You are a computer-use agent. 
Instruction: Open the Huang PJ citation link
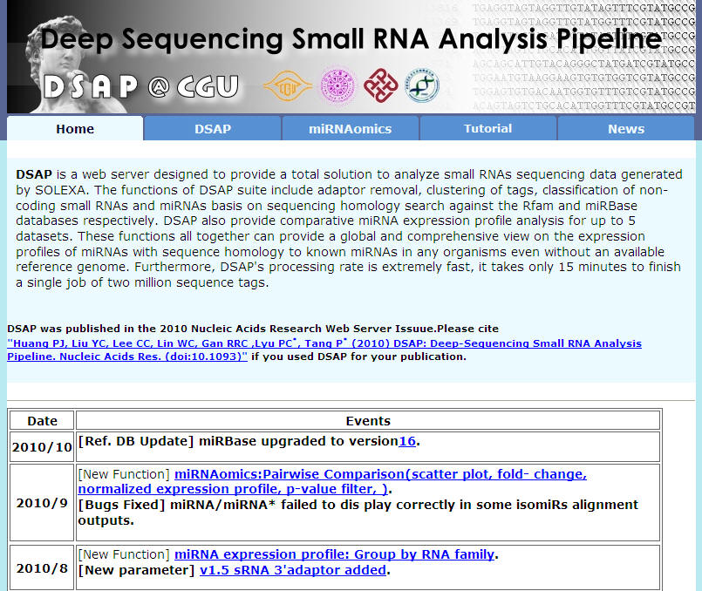coord(324,350)
